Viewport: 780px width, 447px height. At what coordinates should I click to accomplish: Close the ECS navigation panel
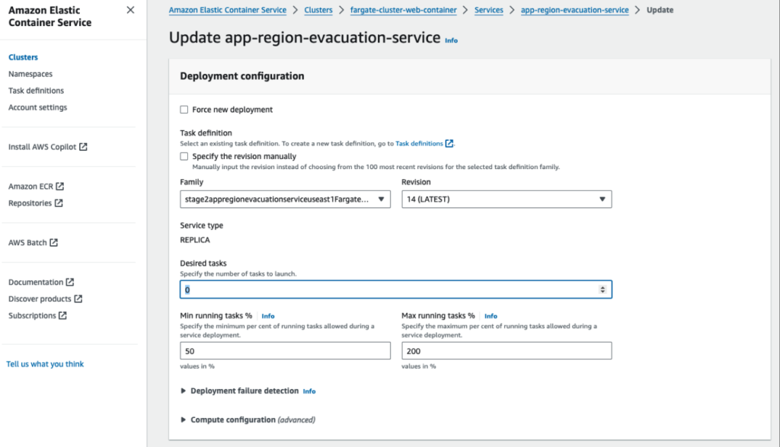[130, 10]
